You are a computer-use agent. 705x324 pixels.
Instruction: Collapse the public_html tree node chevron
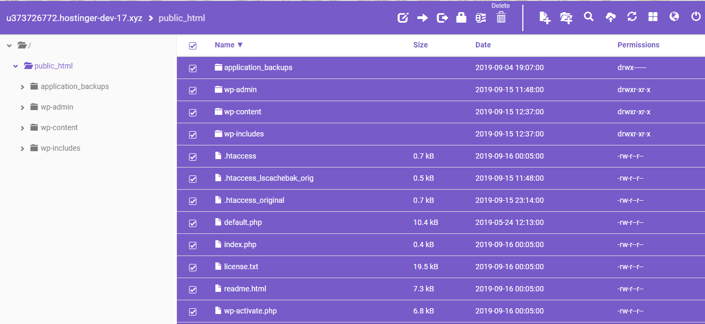point(16,66)
